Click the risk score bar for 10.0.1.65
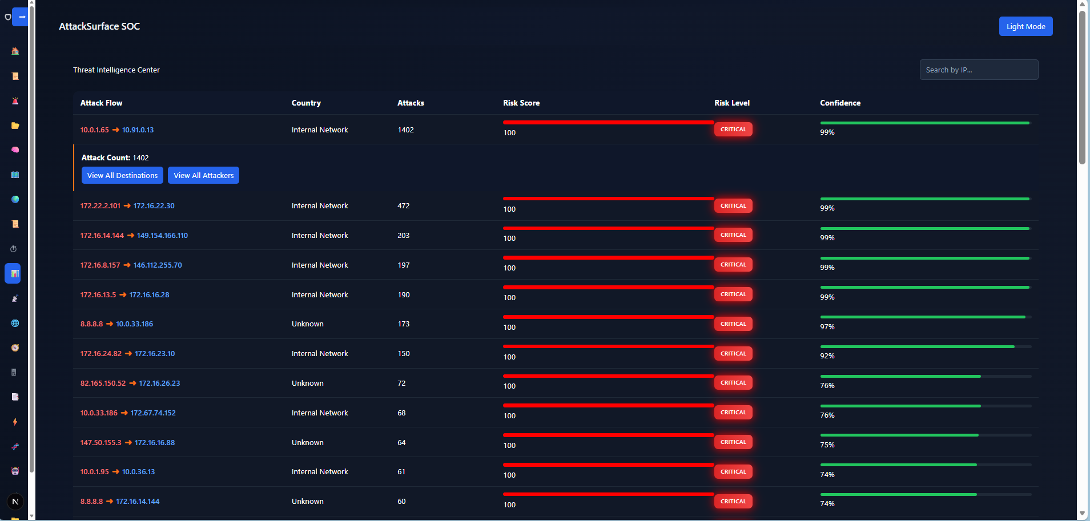Screen dimensions: 1090x521 click(608, 122)
